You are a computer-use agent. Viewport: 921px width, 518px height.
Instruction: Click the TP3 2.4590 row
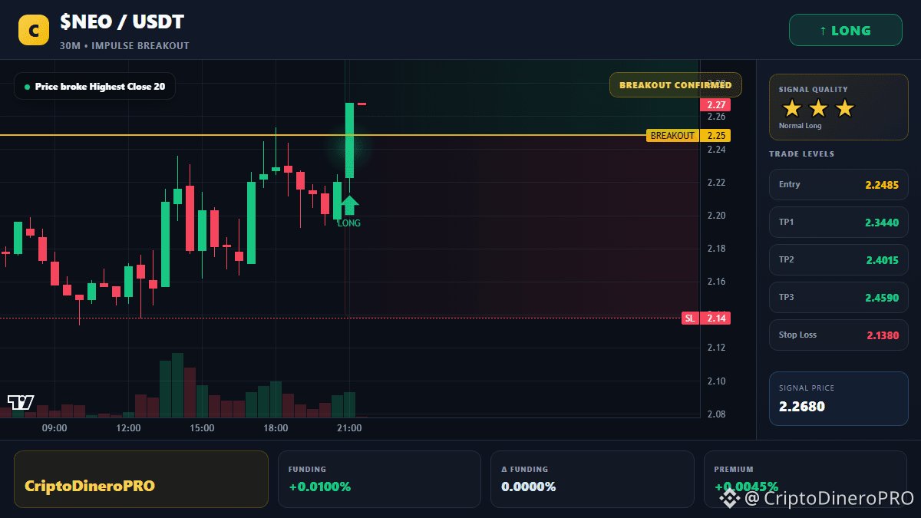pyautogui.click(x=838, y=297)
